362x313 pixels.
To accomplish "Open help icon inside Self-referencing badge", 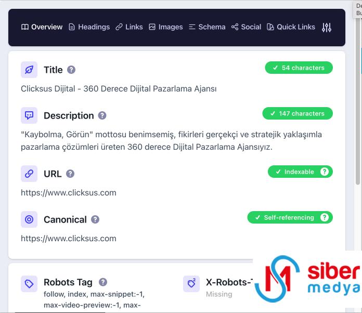I will pyautogui.click(x=325, y=217).
